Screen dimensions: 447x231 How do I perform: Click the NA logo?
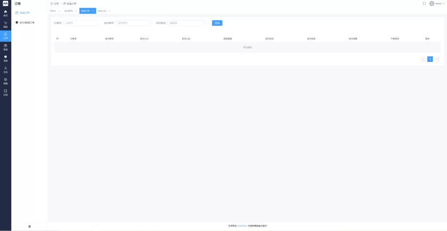click(6, 3)
